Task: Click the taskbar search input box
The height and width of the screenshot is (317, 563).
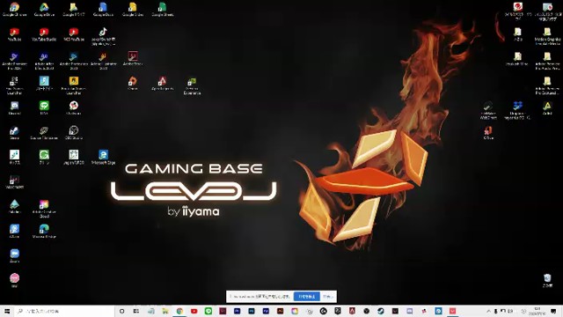Action: coord(64,311)
